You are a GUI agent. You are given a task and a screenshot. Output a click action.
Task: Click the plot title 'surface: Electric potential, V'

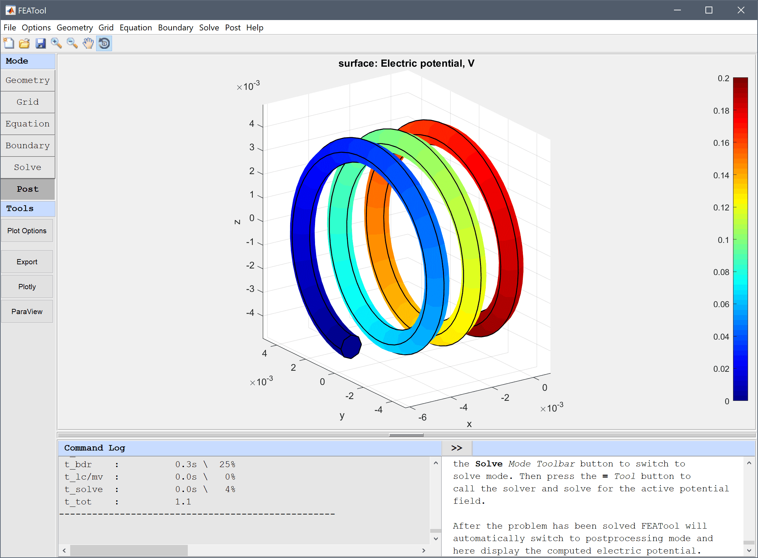[406, 64]
